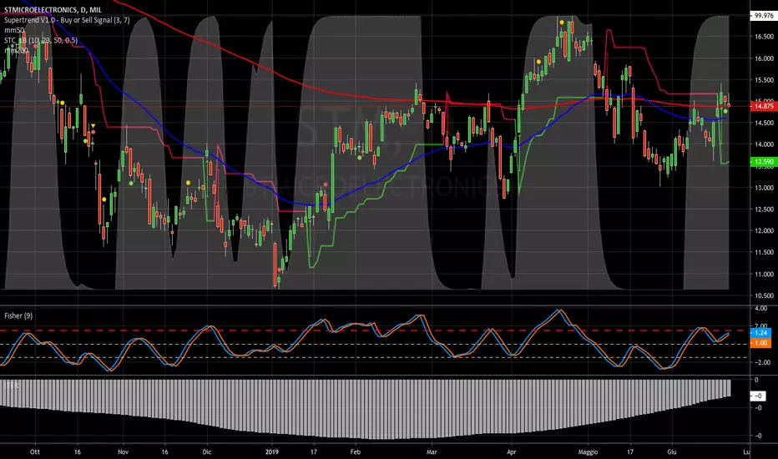Viewport: 778px width, 459px height.
Task: Click the Giu date label
Action: tap(672, 451)
